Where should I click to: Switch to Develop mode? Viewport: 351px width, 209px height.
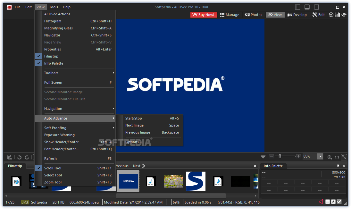point(297,15)
